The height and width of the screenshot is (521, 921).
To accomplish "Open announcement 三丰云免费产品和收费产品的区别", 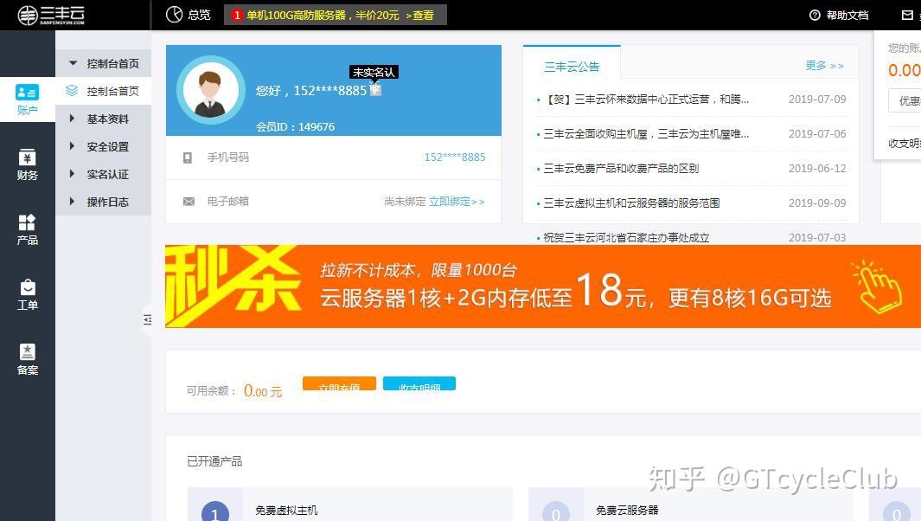I will pyautogui.click(x=621, y=169).
